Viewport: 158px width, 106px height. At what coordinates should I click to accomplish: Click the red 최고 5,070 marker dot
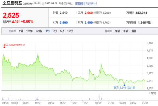[x=4, y=47]
